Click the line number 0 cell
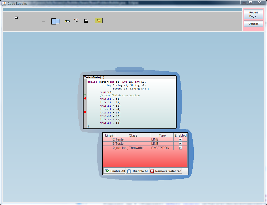The width and height of the screenshot is (267, 205). tap(109, 148)
